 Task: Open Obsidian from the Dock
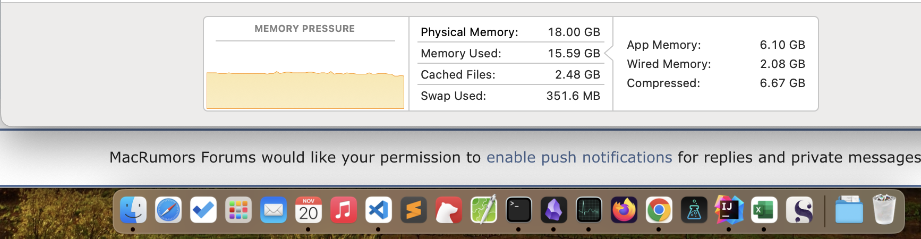(x=553, y=210)
